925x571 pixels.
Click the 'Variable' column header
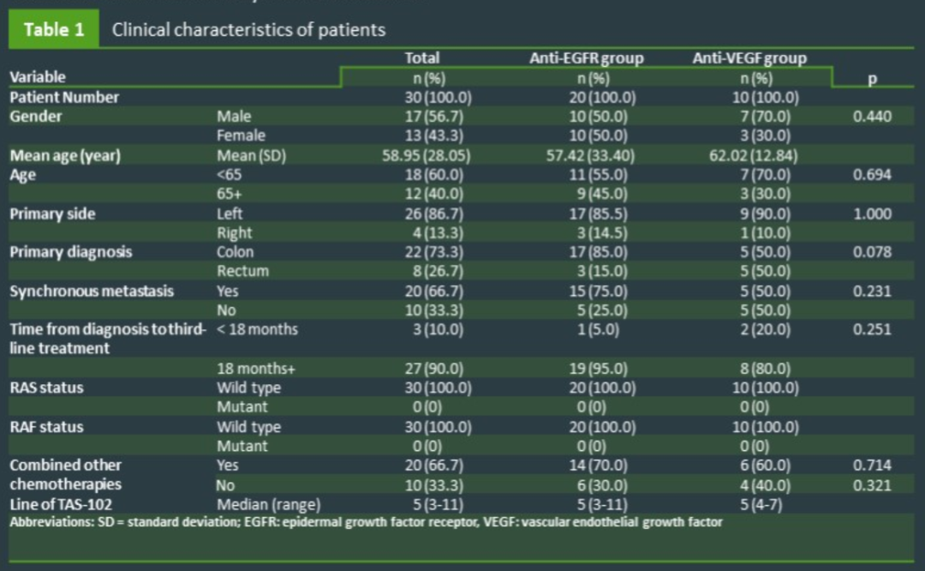[38, 77]
